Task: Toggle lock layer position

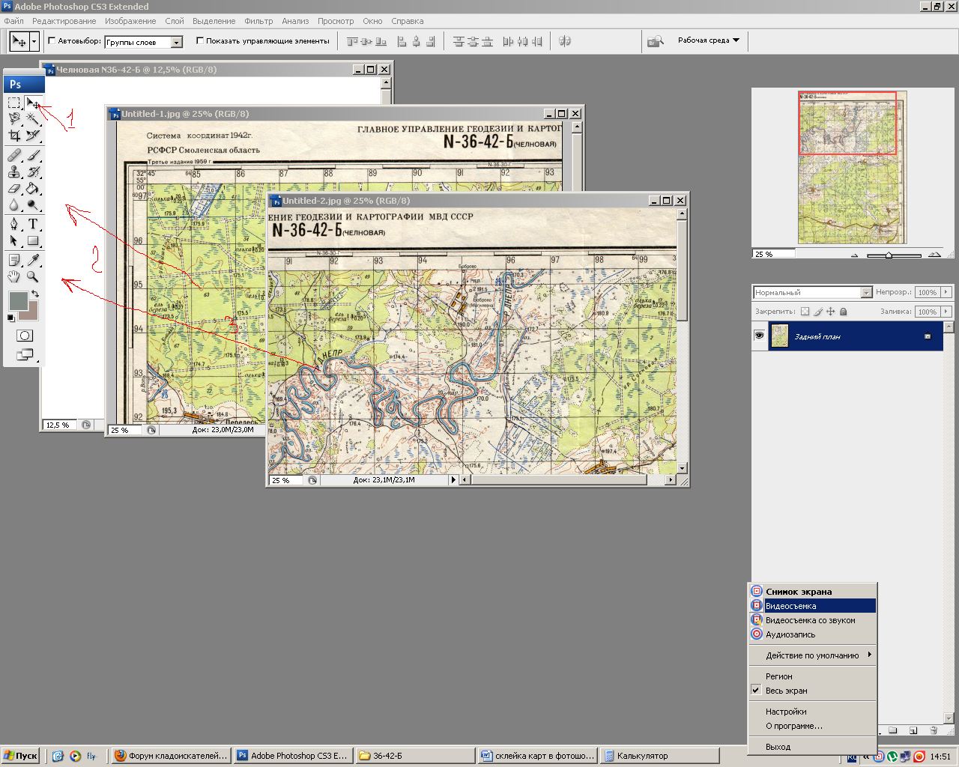Action: pyautogui.click(x=830, y=312)
